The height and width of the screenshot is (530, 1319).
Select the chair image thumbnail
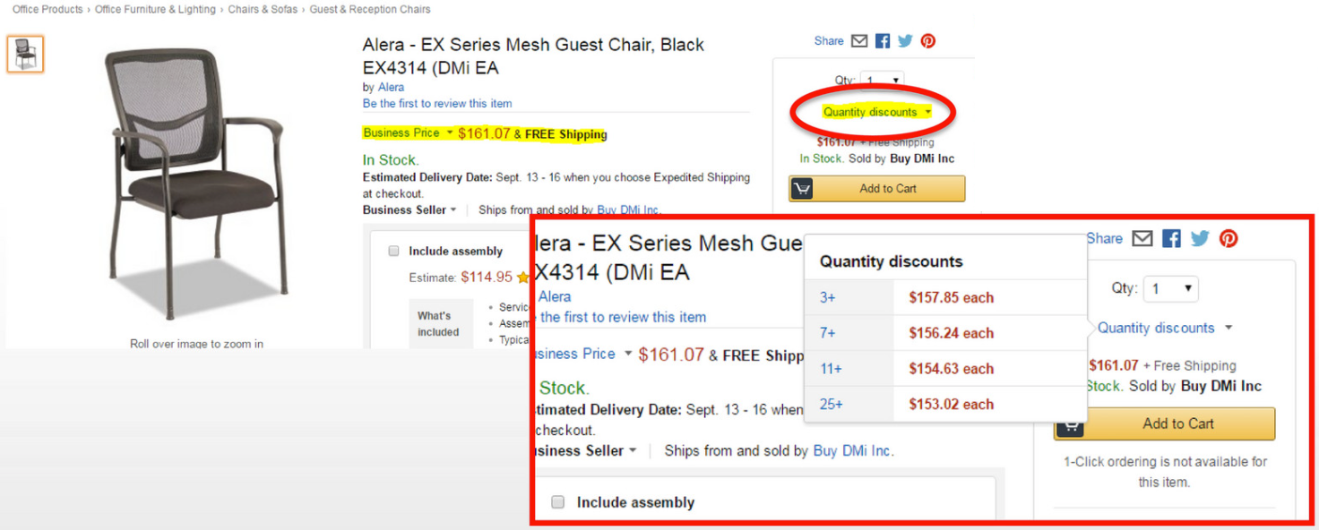[24, 54]
